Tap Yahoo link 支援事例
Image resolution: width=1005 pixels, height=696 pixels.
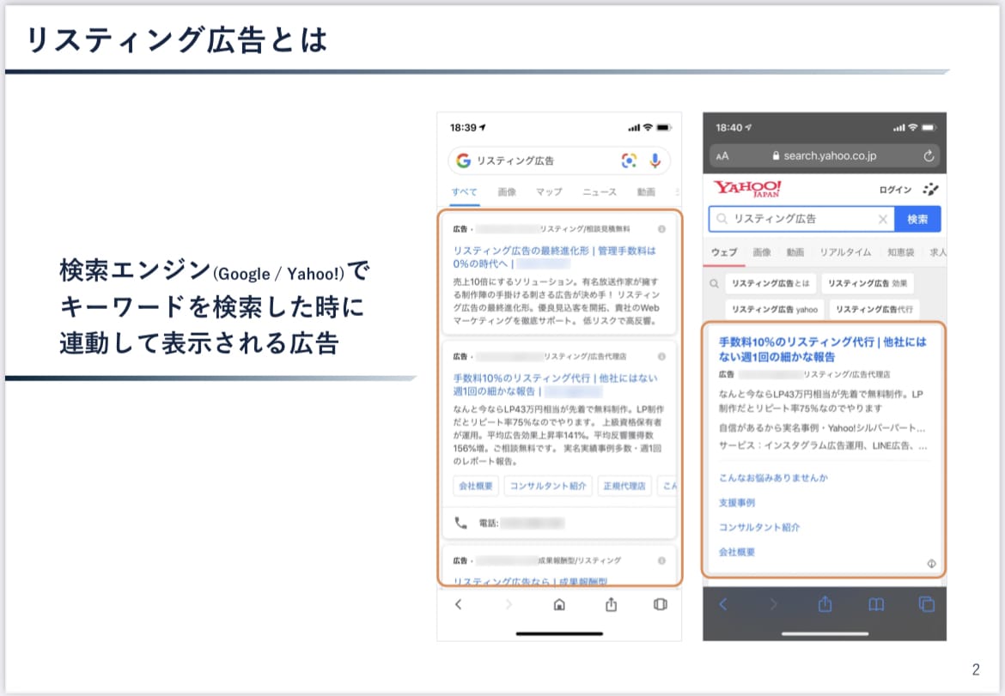(x=736, y=503)
